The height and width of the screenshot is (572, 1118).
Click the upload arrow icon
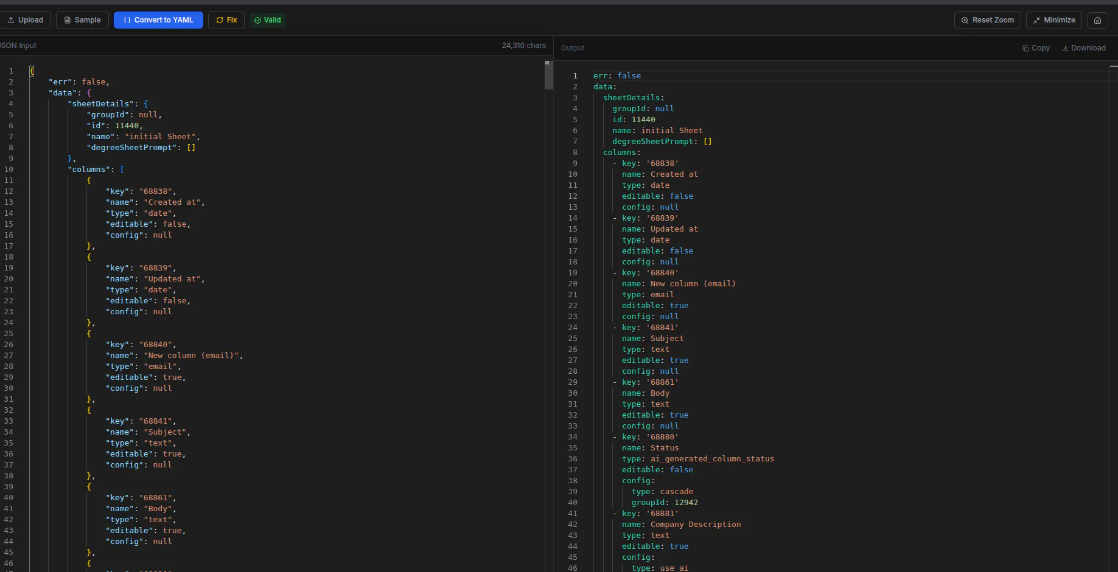11,20
